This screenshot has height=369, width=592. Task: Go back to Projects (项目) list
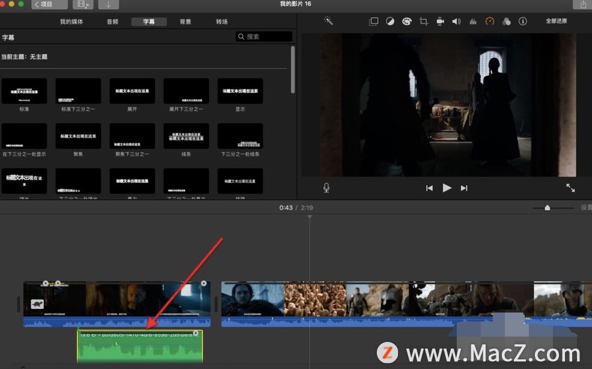(x=49, y=5)
